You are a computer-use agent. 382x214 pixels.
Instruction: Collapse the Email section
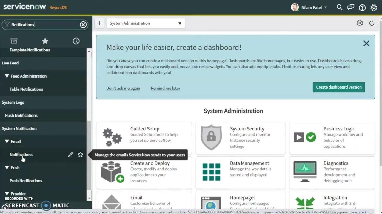click(x=7, y=141)
